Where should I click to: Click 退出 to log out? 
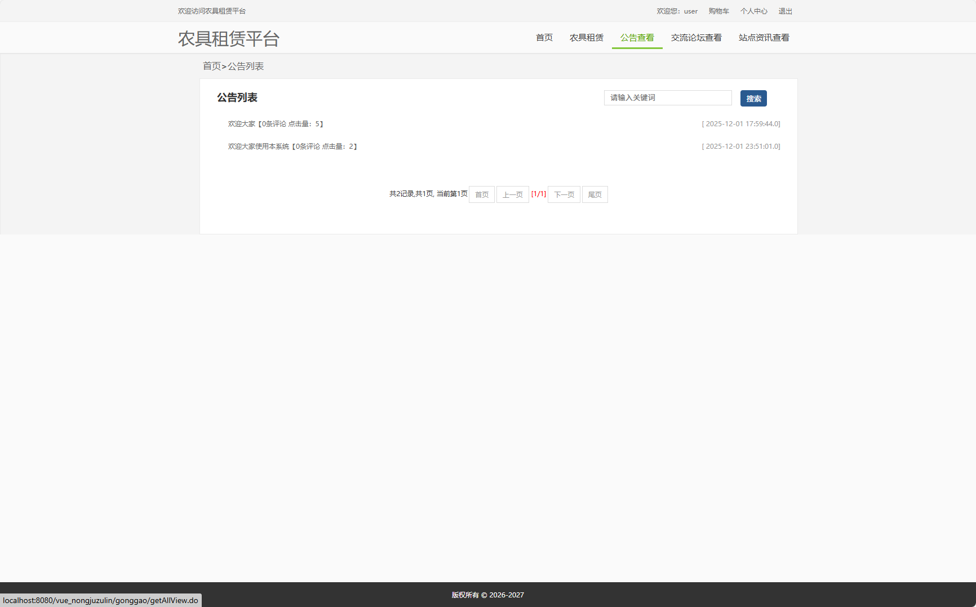785,11
